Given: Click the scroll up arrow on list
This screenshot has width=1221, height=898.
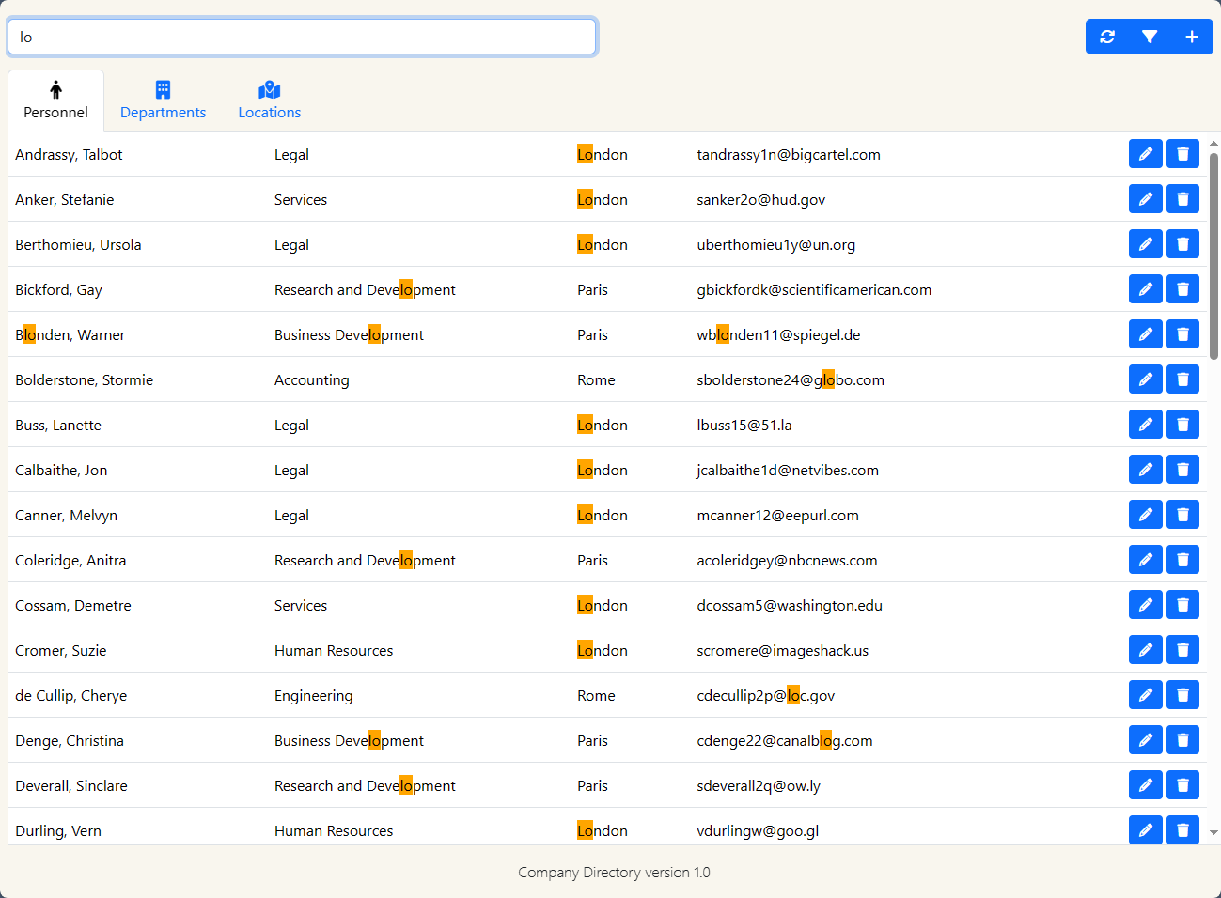Looking at the screenshot, I should point(1213,145).
